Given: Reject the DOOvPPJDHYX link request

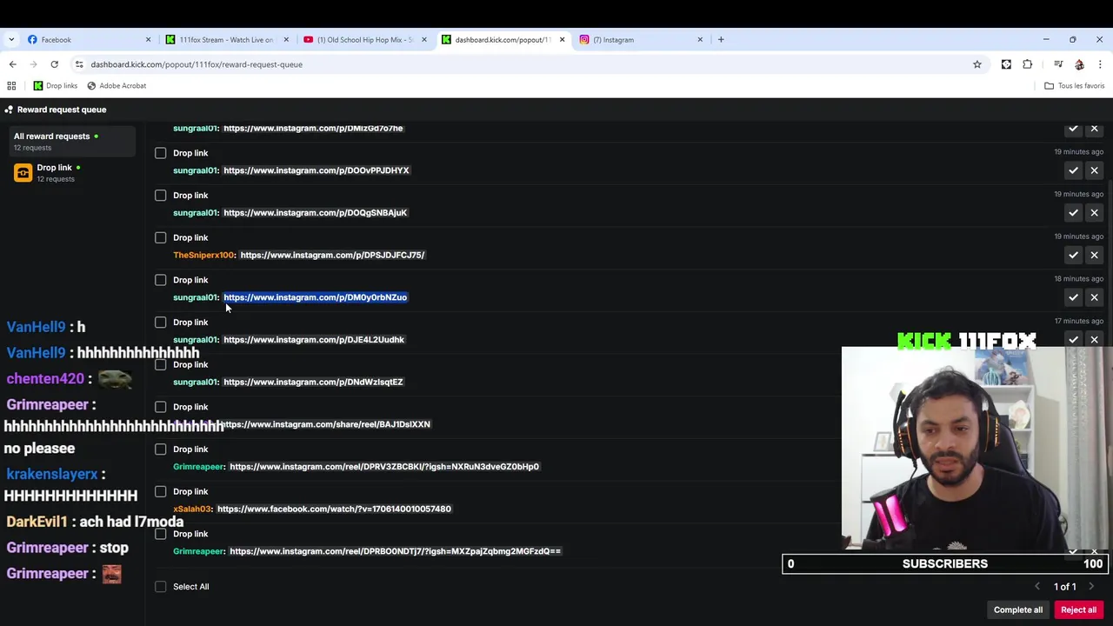Looking at the screenshot, I should (1094, 170).
